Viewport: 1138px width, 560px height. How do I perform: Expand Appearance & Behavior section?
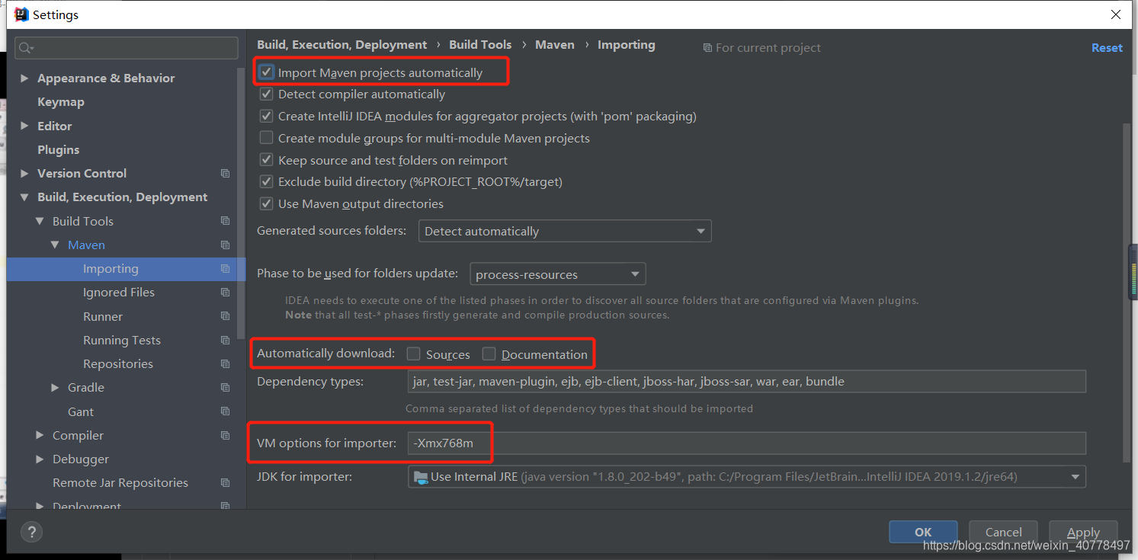pyautogui.click(x=24, y=78)
